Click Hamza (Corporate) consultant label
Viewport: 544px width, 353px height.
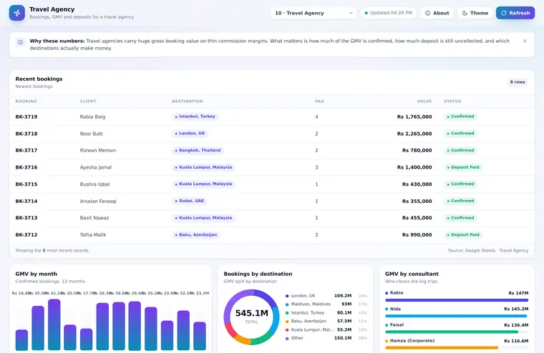(412, 341)
